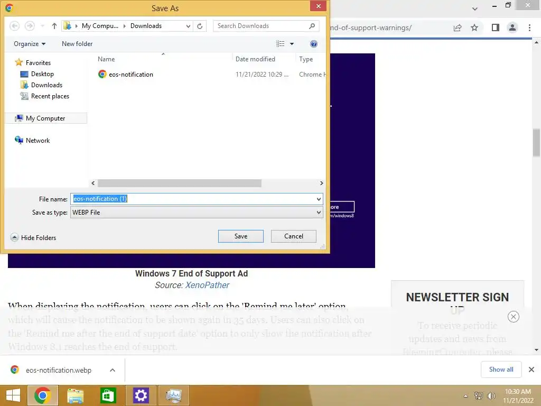Close the Save As dialog
Viewport: 541px width, 406px height.
pos(318,6)
